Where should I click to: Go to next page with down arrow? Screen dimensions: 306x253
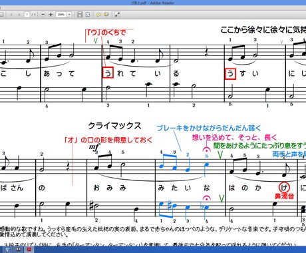coord(19,15)
